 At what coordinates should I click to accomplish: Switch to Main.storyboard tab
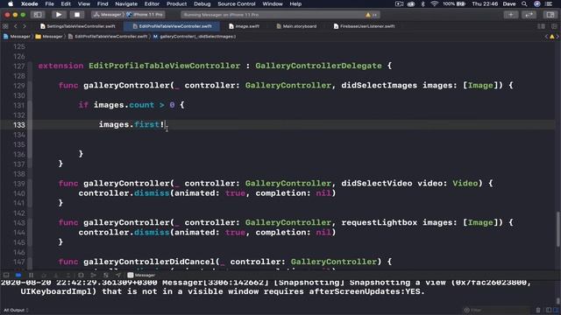[x=296, y=26]
